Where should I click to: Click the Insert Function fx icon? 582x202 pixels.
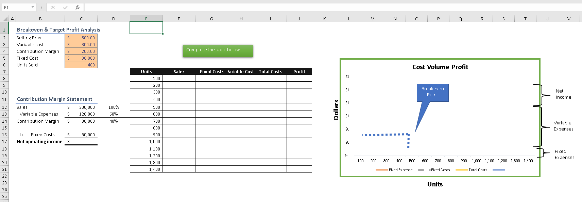point(78,7)
